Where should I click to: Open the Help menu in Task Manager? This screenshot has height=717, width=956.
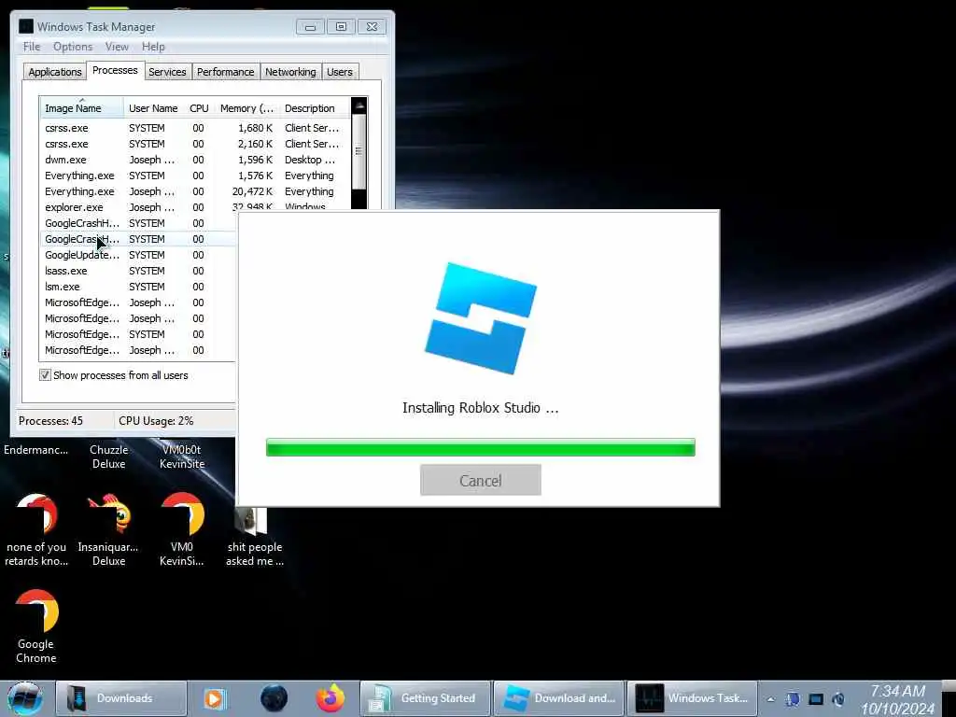click(x=153, y=47)
